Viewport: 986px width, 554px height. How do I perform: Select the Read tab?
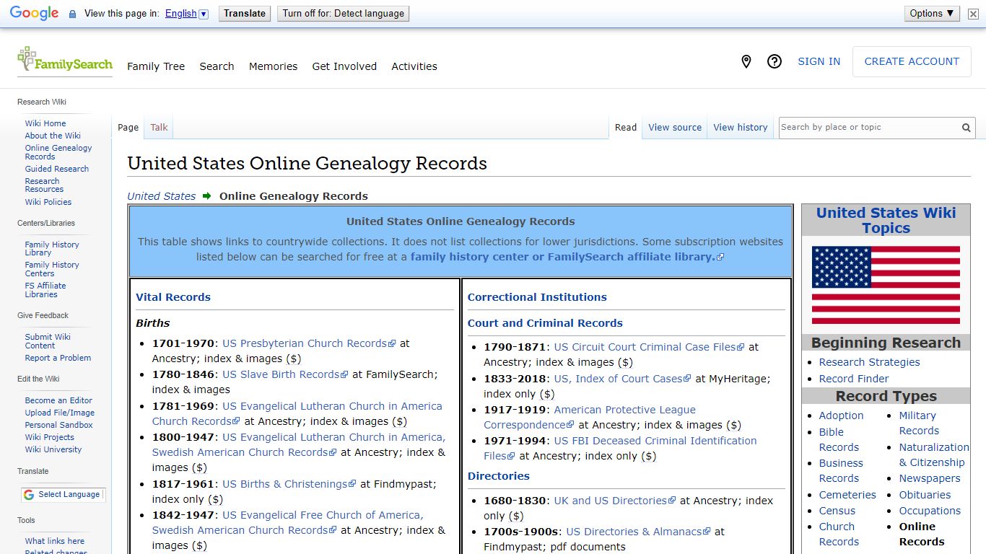[626, 128]
